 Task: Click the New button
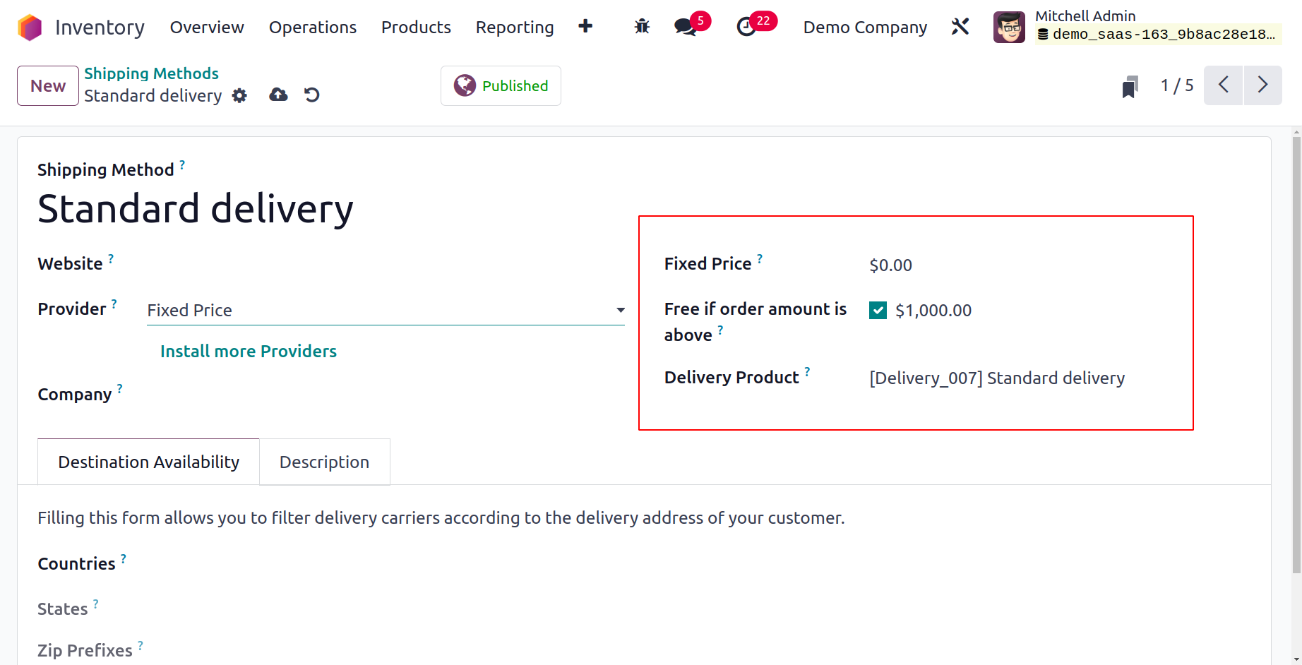(48, 86)
